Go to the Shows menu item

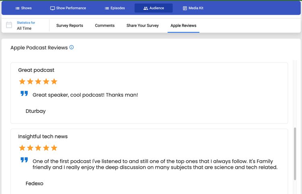click(x=23, y=8)
